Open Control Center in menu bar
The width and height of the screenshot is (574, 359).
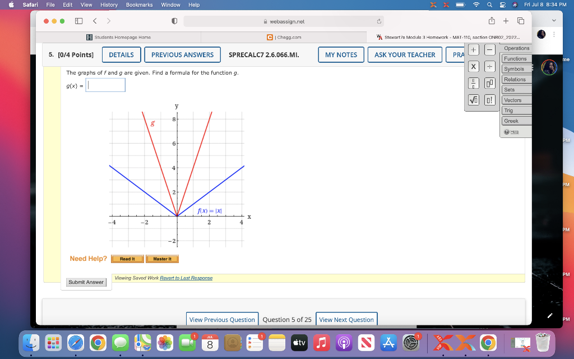coord(503,4)
